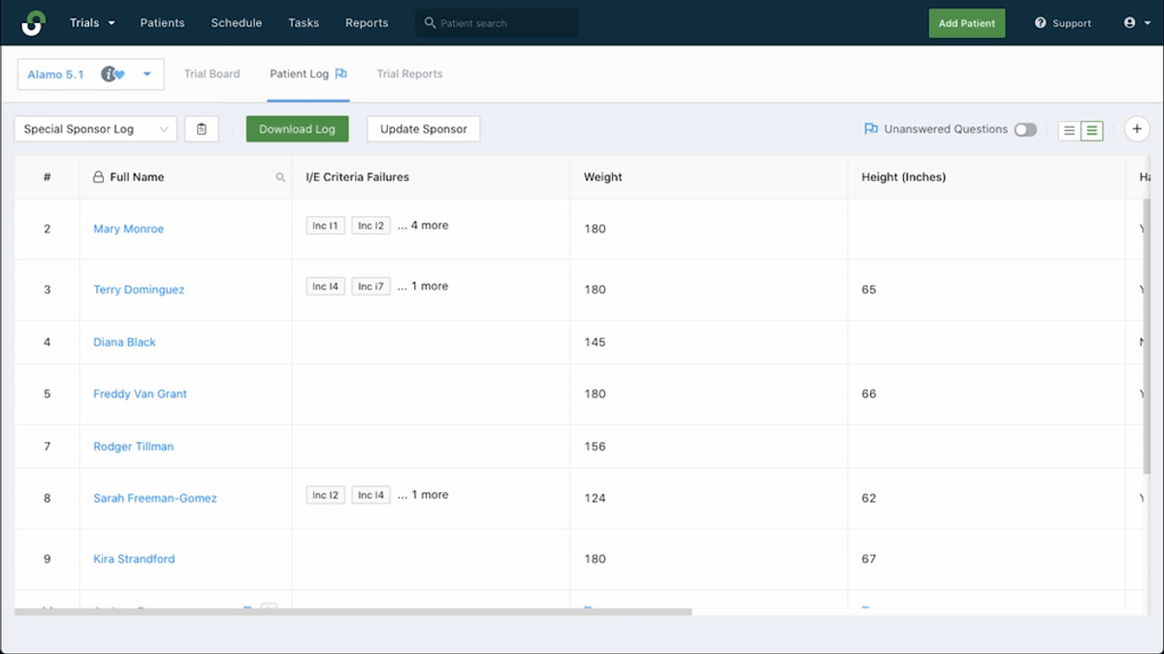Open Diana Black's patient record
Screen dimensions: 1164x654
[x=124, y=342]
